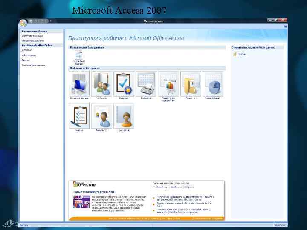
Task: Open the Contacts template with two people
Action: tap(101, 84)
